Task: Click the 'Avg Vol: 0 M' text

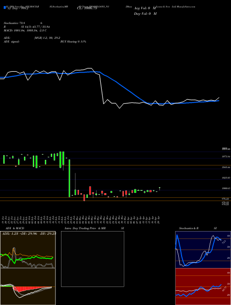Action: coord(145,9)
